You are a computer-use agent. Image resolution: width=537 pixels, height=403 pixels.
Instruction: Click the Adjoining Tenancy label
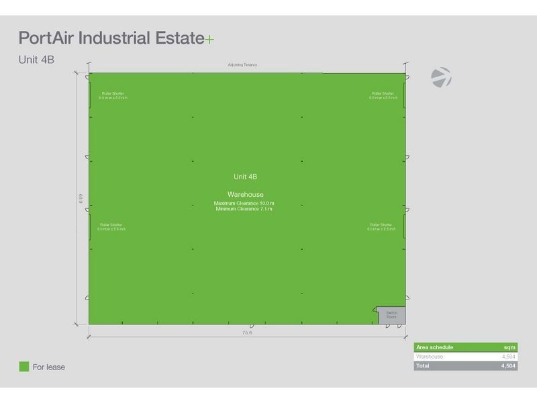click(x=243, y=64)
